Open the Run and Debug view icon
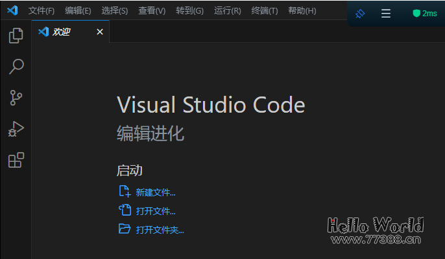This screenshot has height=259, width=445. (16, 129)
